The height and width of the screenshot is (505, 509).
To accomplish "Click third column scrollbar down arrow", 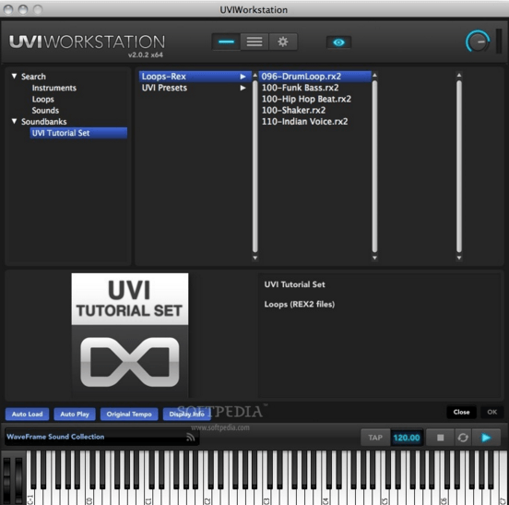I will tap(459, 258).
